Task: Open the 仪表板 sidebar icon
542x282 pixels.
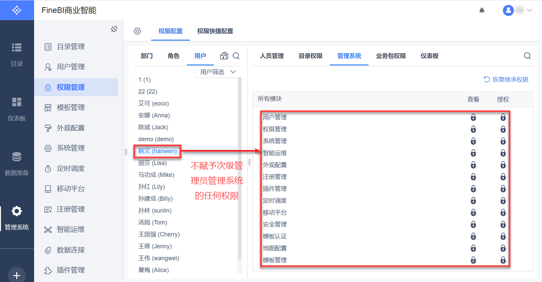Action: pos(17,102)
